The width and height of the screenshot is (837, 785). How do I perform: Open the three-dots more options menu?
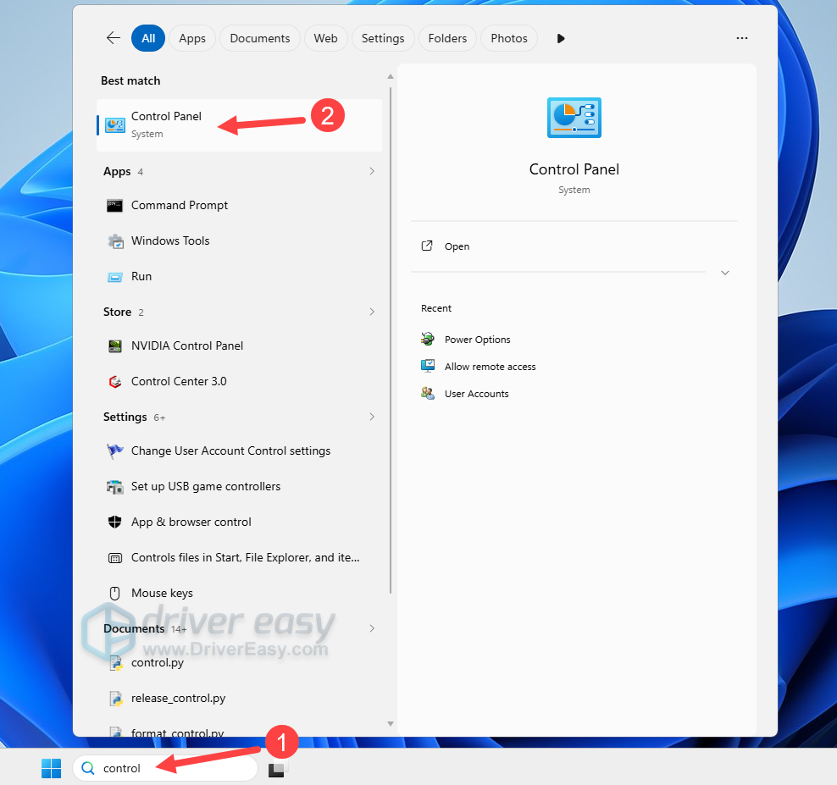741,38
